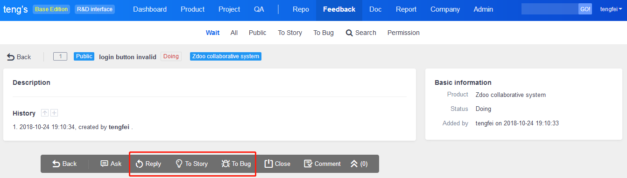Click the GO! button
Image resolution: width=627 pixels, height=178 pixels.
[x=585, y=9]
